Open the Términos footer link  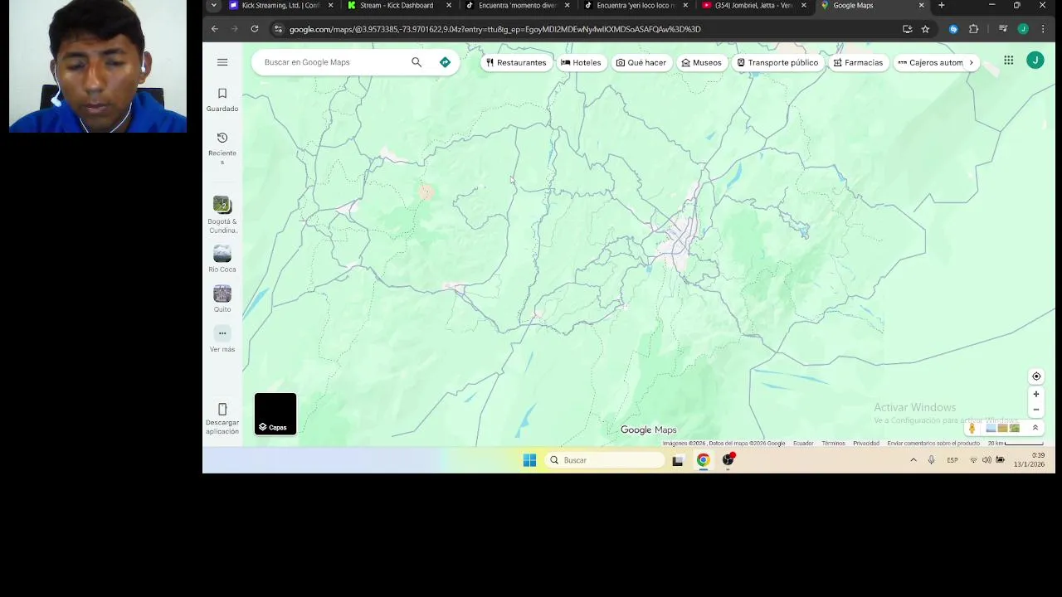coord(833,444)
